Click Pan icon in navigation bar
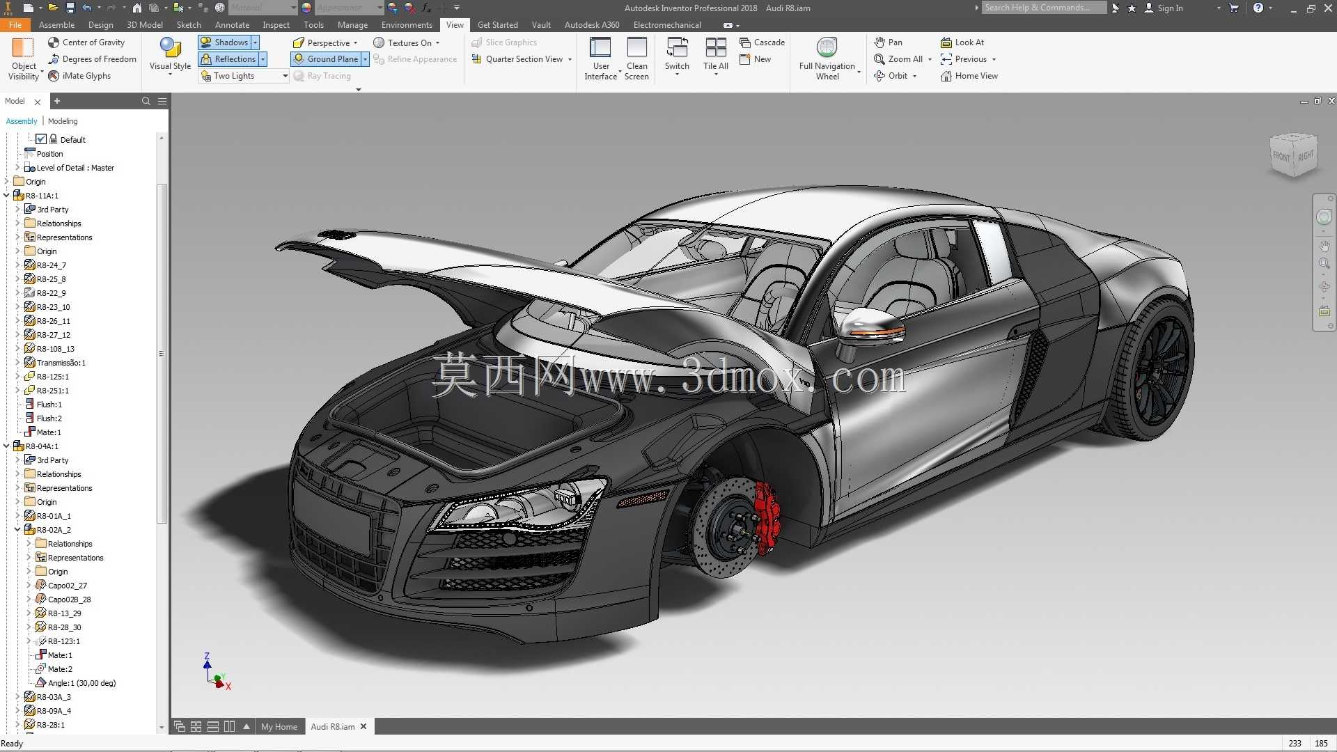 point(1324,246)
